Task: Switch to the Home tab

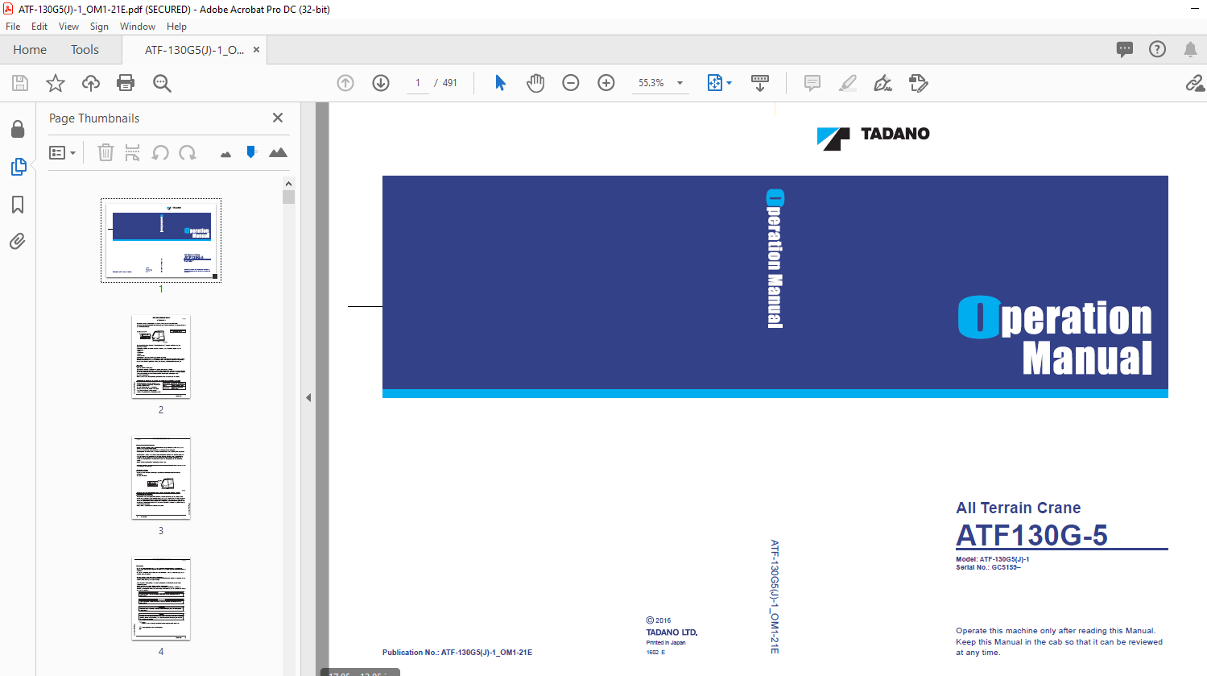Action: (x=30, y=50)
